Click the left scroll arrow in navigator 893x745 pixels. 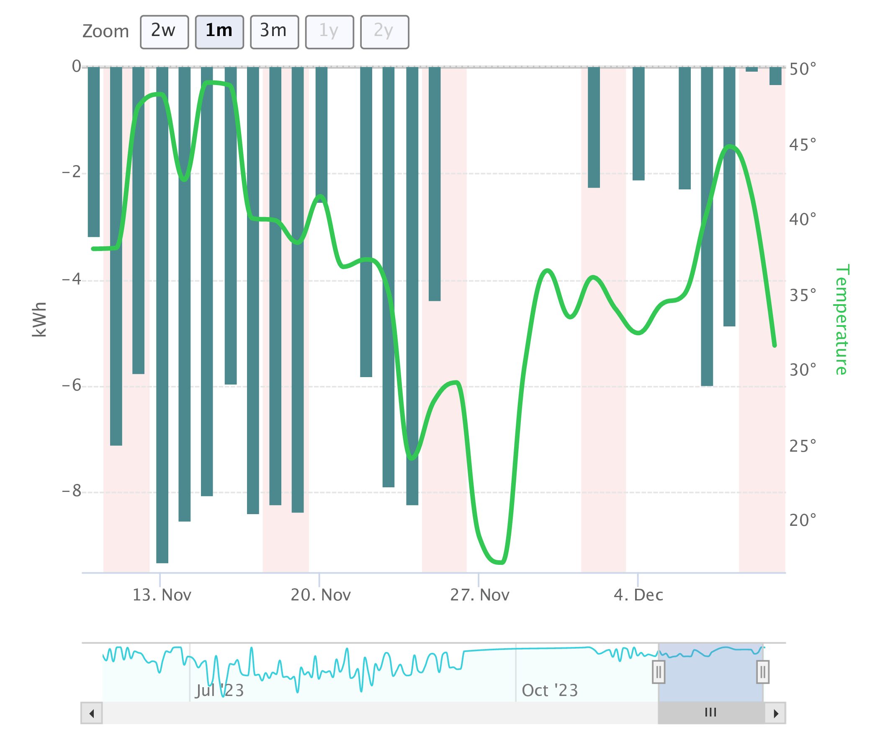(x=91, y=713)
